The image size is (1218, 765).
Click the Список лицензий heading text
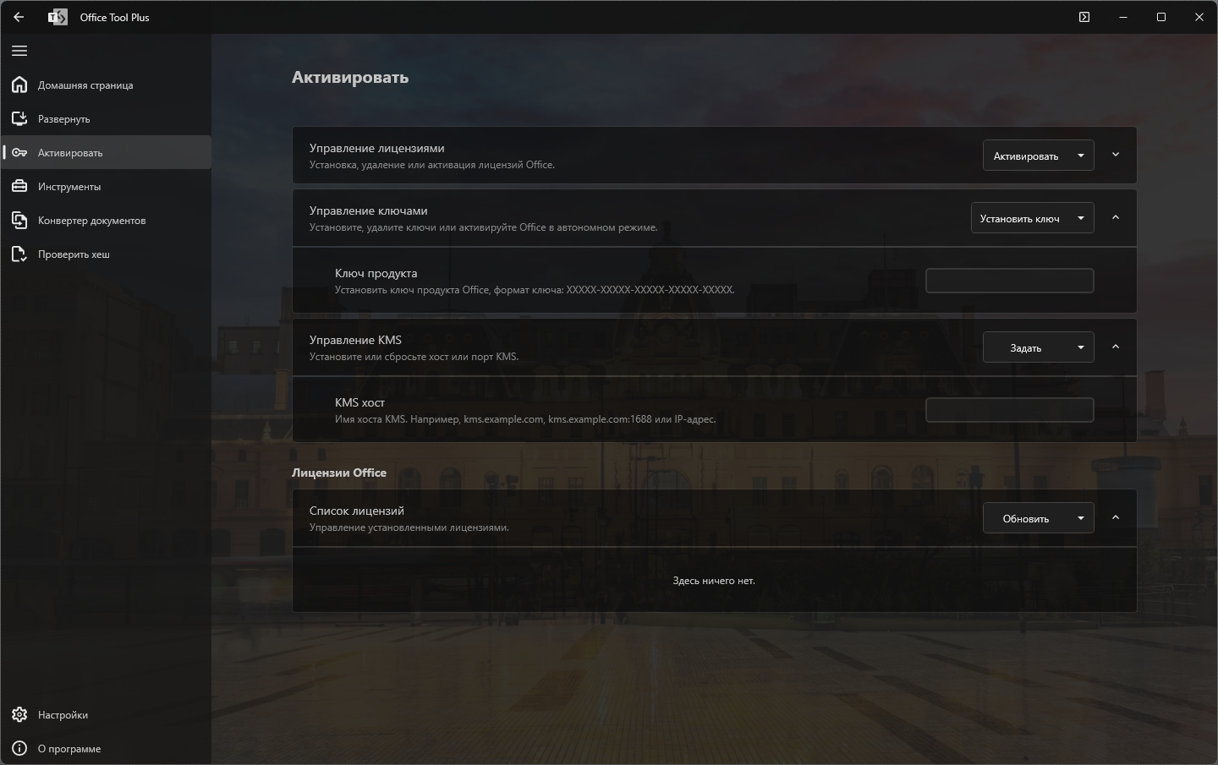point(357,511)
